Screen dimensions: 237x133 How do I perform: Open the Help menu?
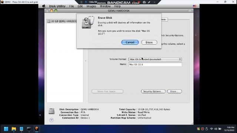coord(117,6)
